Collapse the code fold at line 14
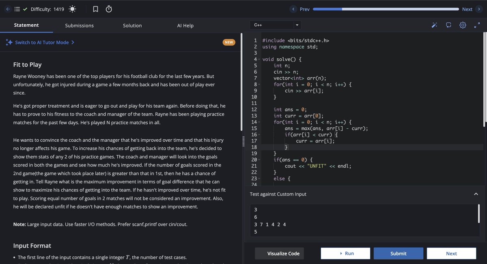Viewport: 487px width, 264px height. [259, 122]
